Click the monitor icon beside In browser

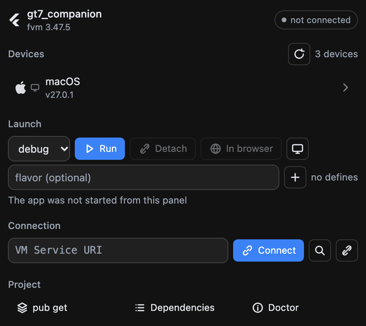point(298,149)
